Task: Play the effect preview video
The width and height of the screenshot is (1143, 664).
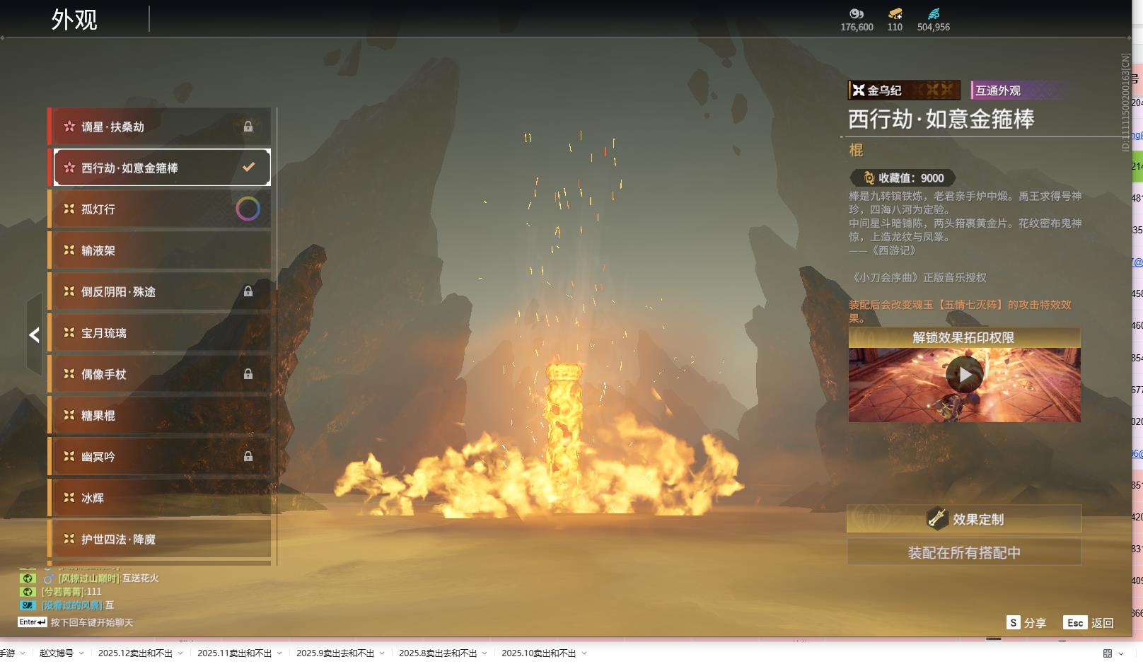Action: pyautogui.click(x=964, y=375)
